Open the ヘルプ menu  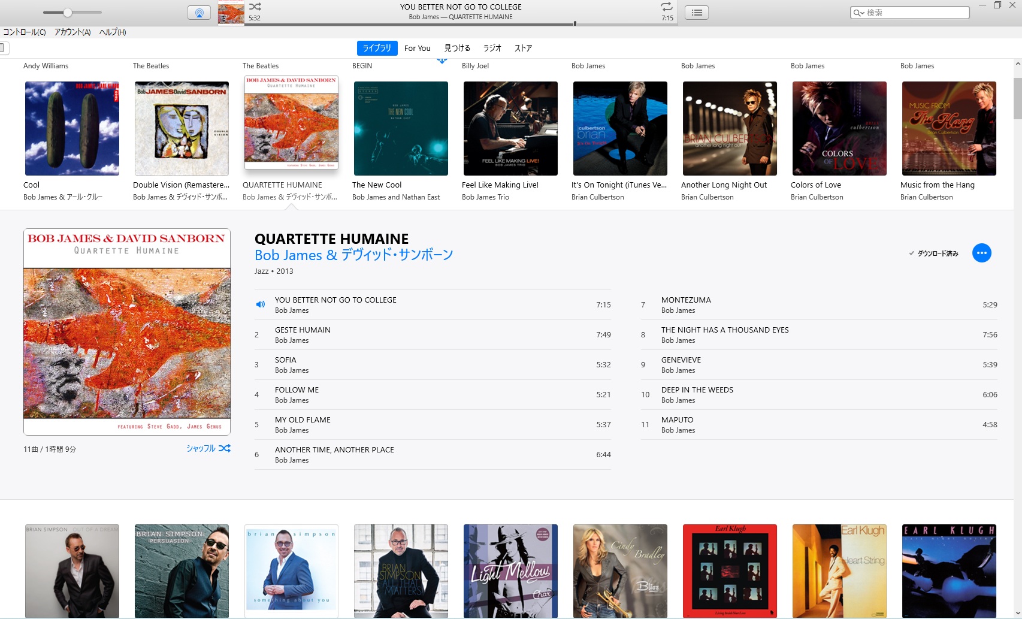113,32
